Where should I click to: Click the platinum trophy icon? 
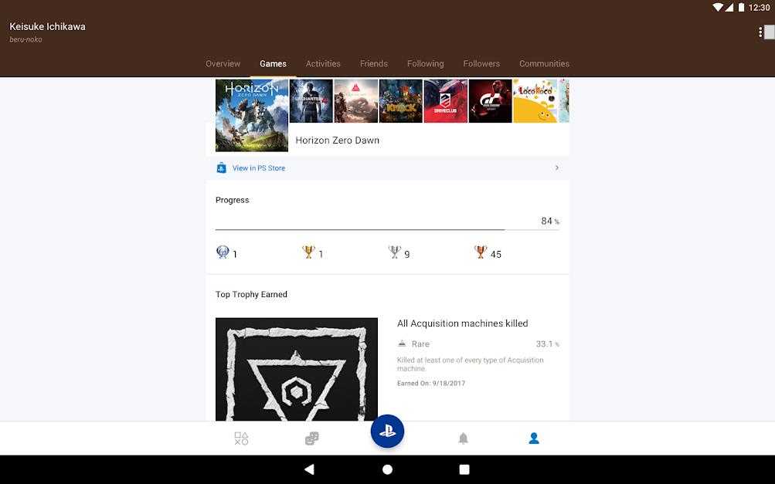click(222, 252)
